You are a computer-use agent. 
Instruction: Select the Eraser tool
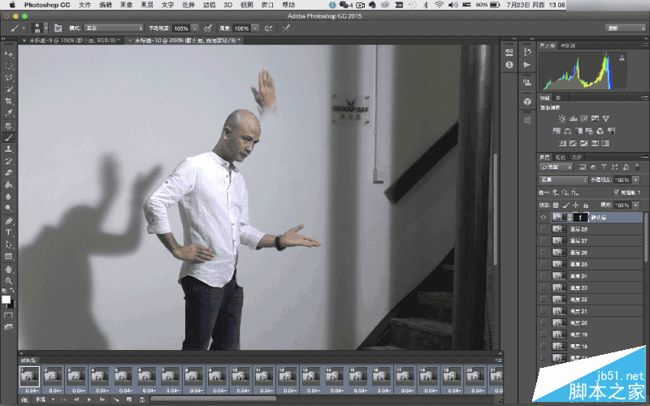[9, 173]
